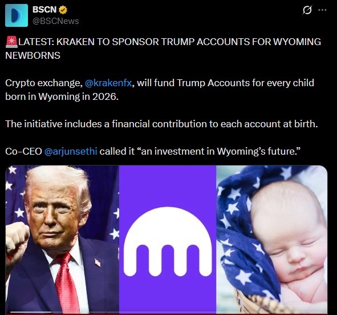337x315 pixels.
Task: Click the BSCN display name
Action: click(44, 10)
